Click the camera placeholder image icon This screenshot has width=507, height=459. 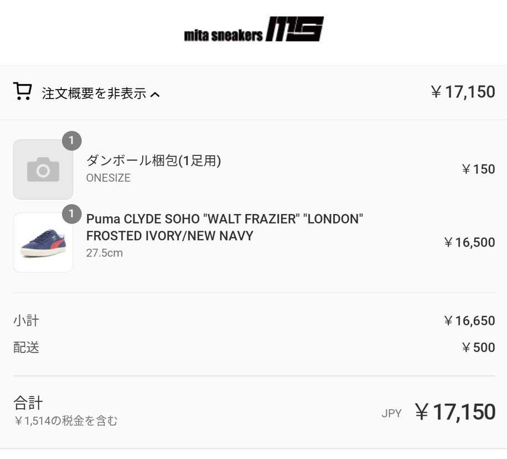point(43,169)
